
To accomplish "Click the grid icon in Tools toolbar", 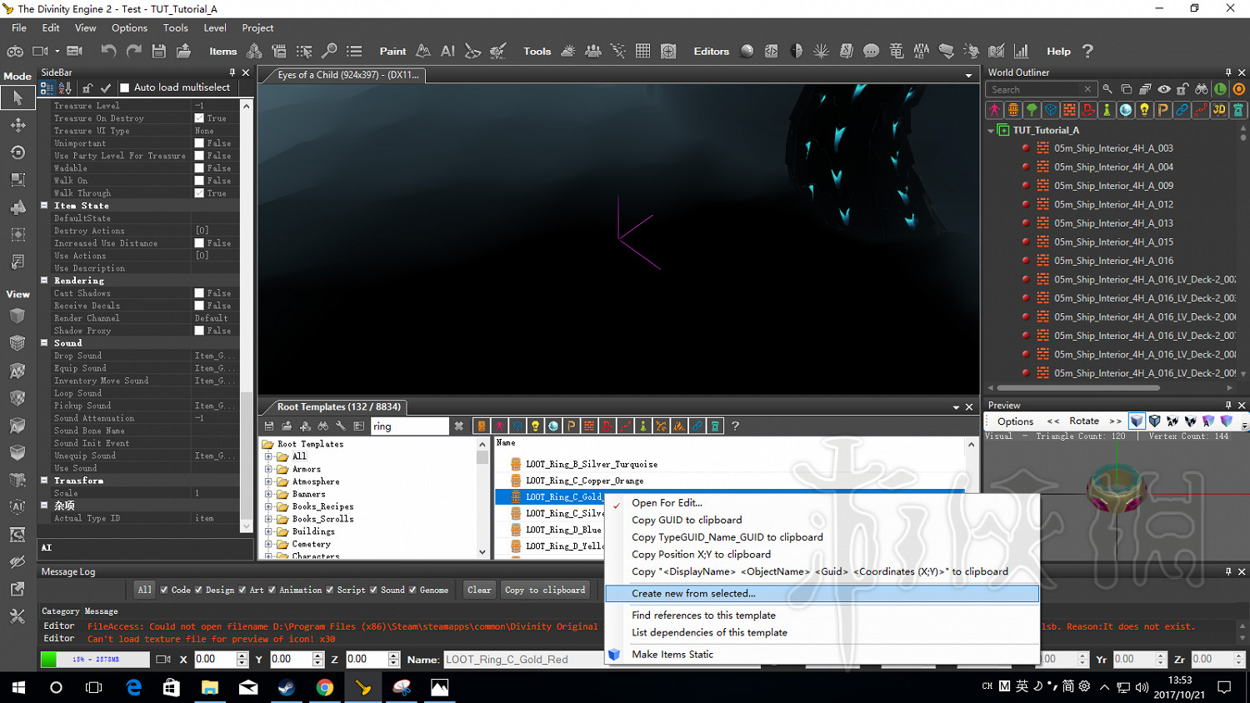I will (x=642, y=51).
